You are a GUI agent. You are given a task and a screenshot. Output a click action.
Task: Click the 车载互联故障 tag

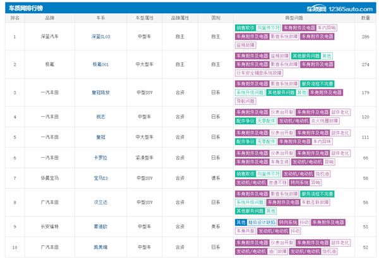(x=315, y=202)
